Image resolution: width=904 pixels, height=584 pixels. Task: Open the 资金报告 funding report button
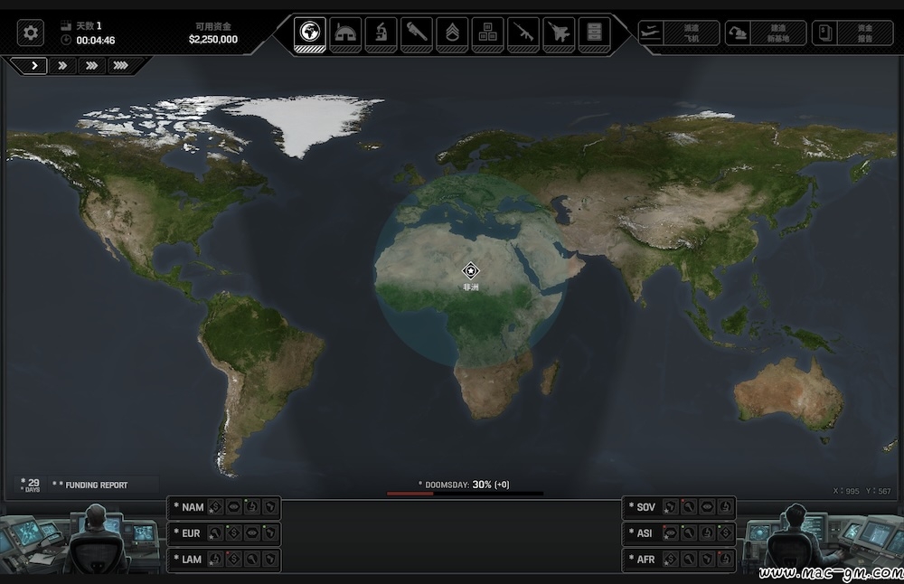pyautogui.click(x=852, y=33)
